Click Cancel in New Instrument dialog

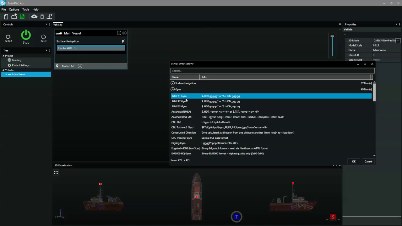tap(368, 161)
